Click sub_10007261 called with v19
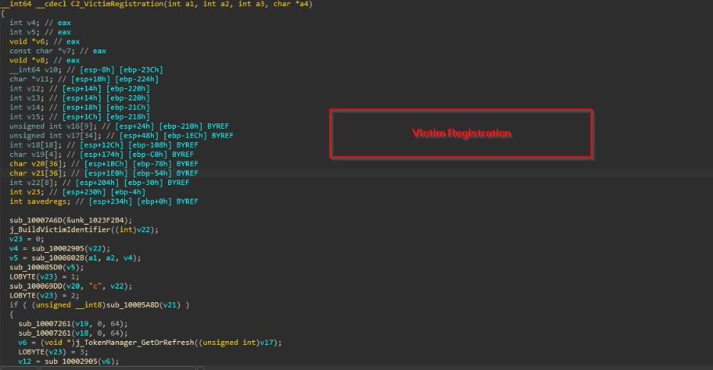713x370 pixels. point(44,324)
